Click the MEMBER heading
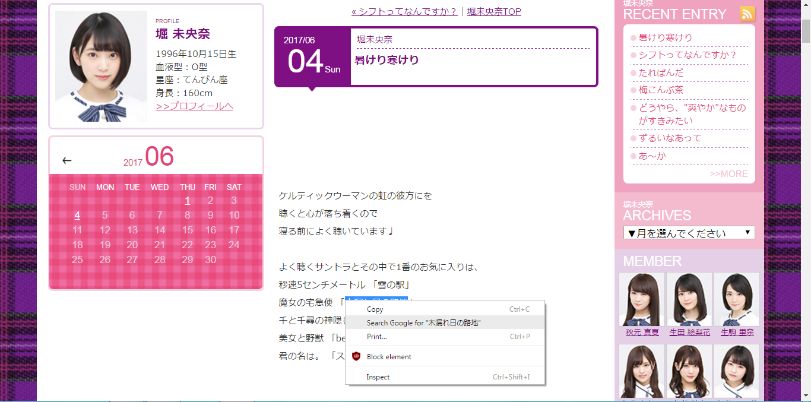The height and width of the screenshot is (402, 811). 652,261
